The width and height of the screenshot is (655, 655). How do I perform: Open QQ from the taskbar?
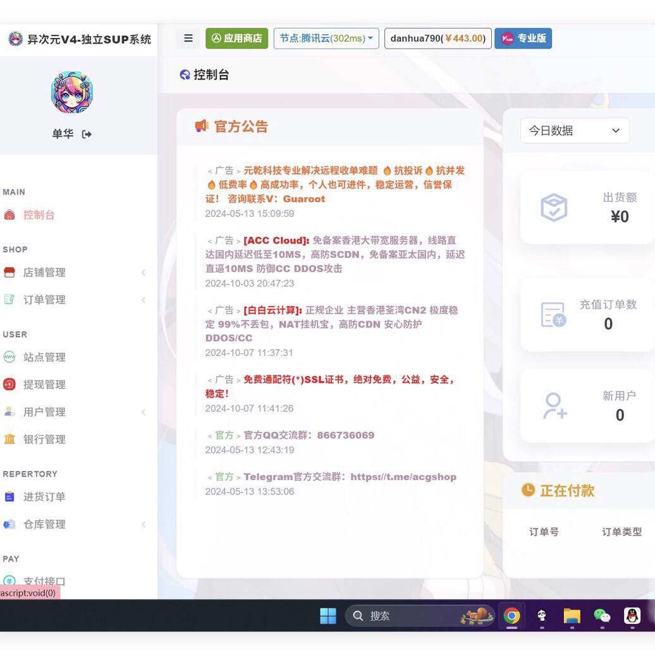tap(632, 615)
